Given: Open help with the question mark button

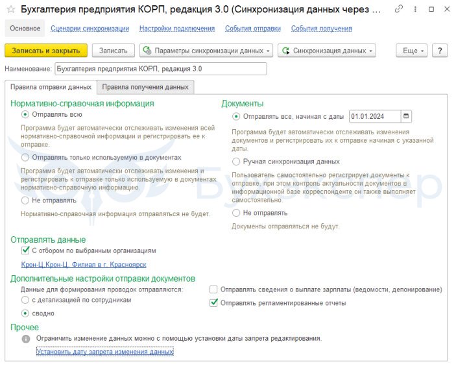Looking at the screenshot, I should [x=440, y=51].
